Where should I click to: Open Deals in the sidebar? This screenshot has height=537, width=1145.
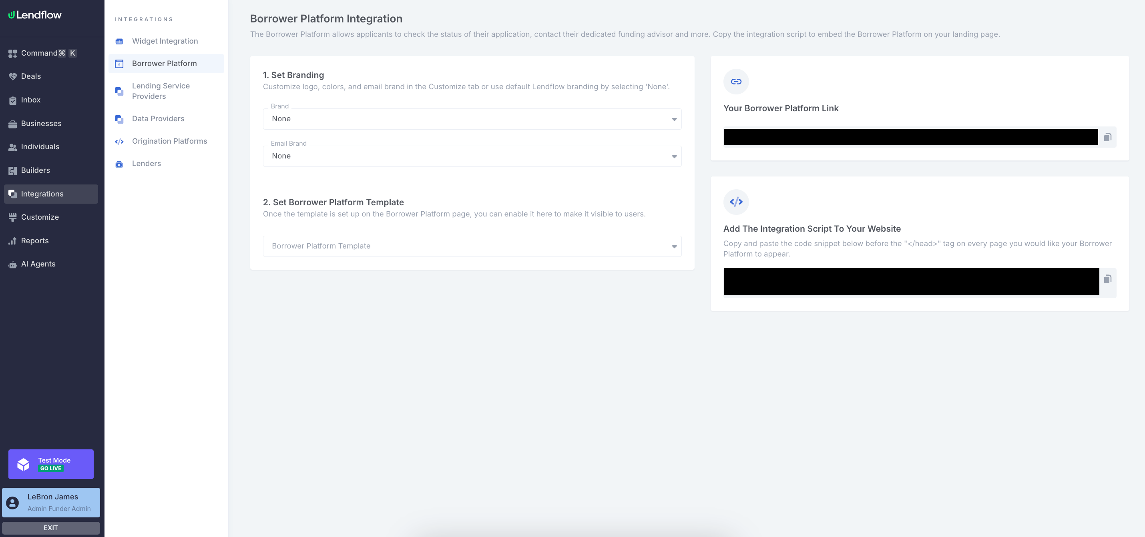pyautogui.click(x=51, y=76)
